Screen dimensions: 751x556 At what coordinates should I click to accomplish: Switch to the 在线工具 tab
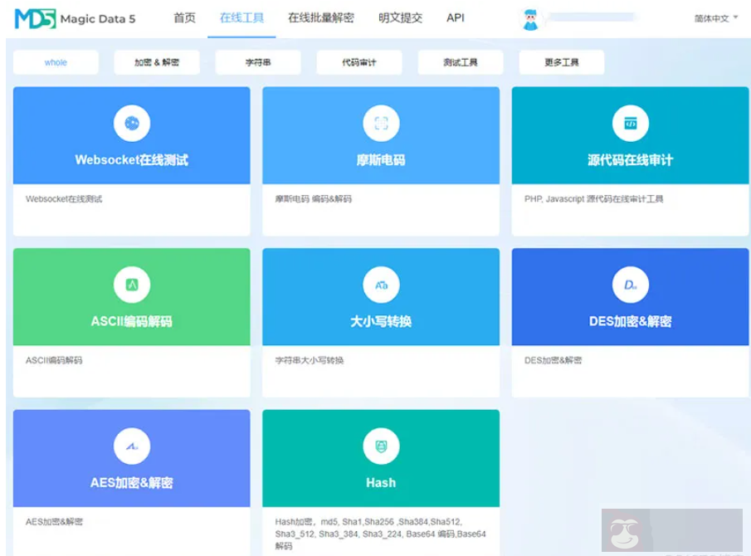(241, 17)
